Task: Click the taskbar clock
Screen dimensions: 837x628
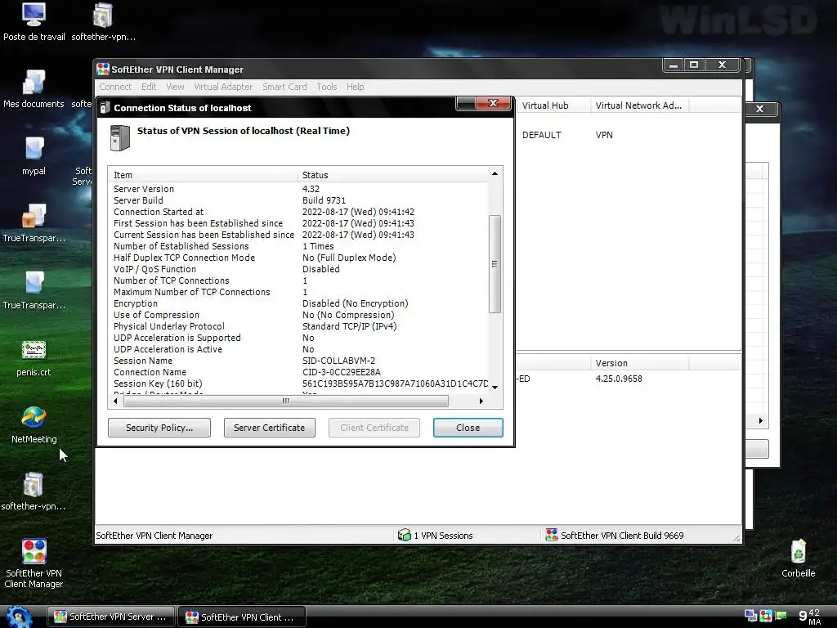Action: click(x=809, y=617)
